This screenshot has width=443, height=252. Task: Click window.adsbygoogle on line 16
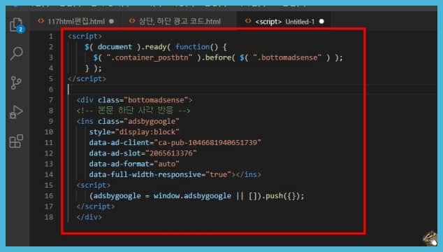tap(192, 196)
